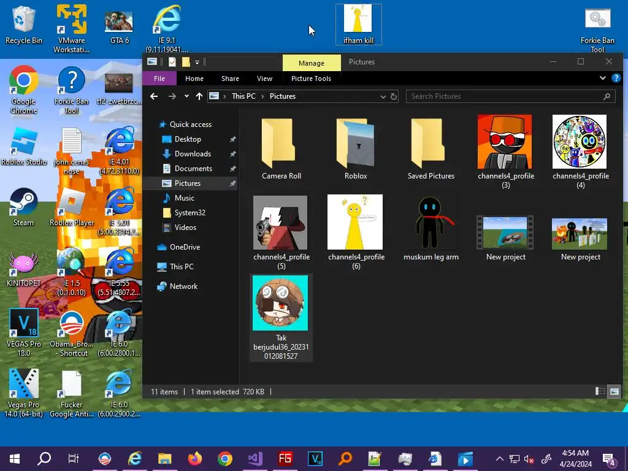Viewport: 628px width, 471px height.
Task: Click the New folder quick access icon
Action: click(185, 62)
